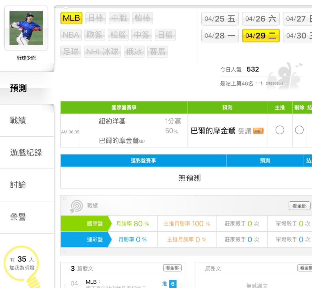Open the NBA league tab
This screenshot has height=288, width=312.
click(71, 35)
